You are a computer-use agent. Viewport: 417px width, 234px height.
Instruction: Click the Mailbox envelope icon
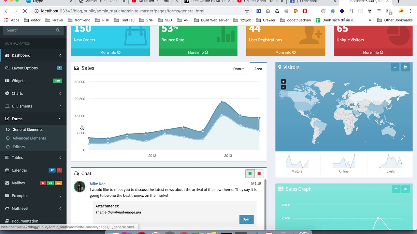click(x=7, y=183)
